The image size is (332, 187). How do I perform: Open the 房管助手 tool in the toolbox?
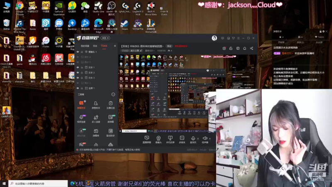tap(96, 105)
